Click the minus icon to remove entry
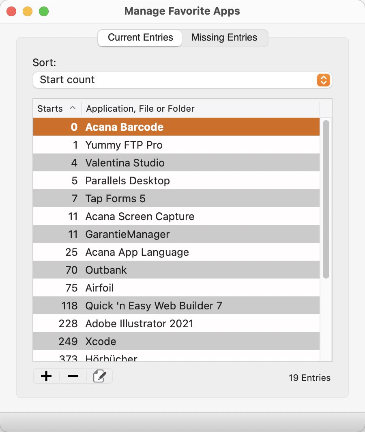365x432 pixels. tap(73, 376)
